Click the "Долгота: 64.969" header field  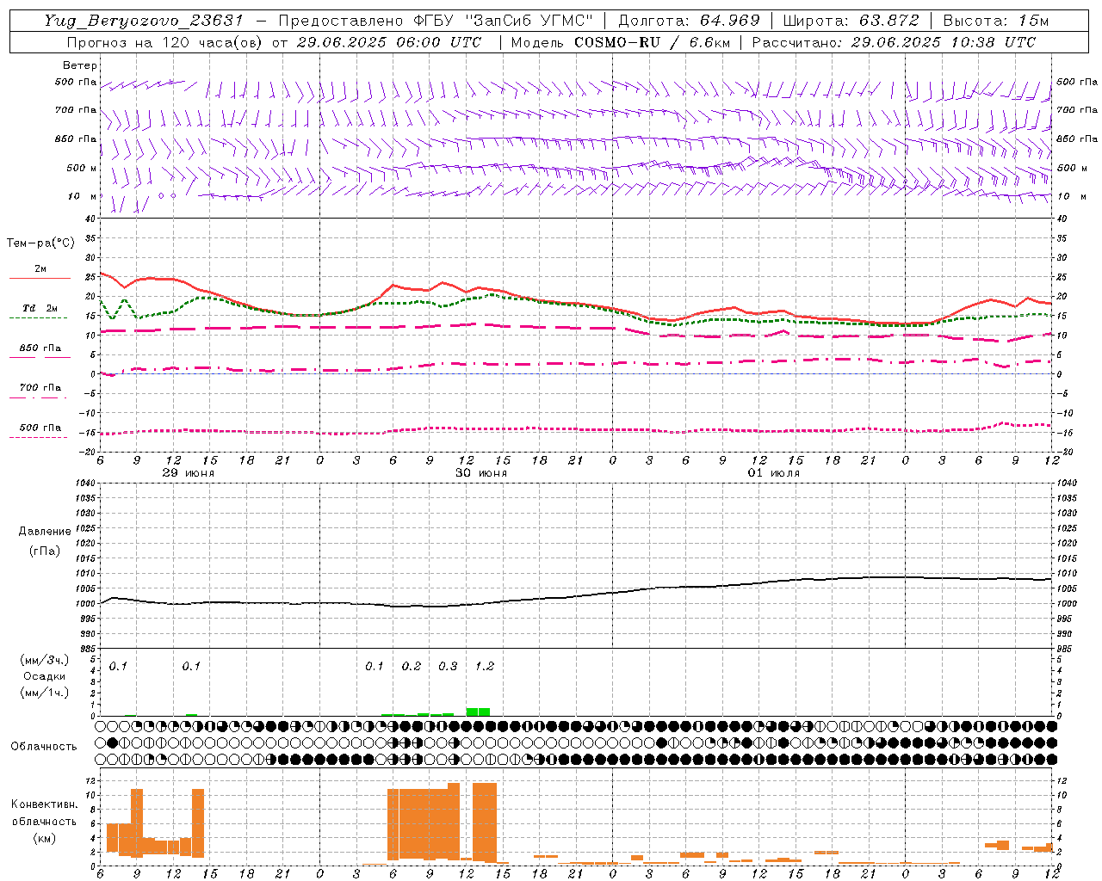click(689, 21)
